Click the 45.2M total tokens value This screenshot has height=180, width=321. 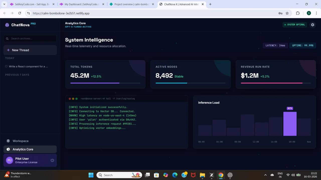pyautogui.click(x=80, y=75)
